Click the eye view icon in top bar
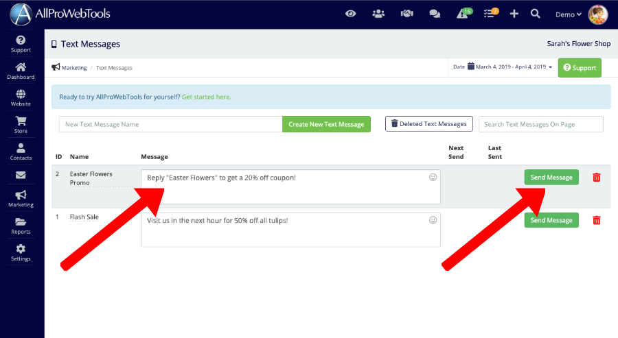The image size is (618, 338). [x=350, y=14]
